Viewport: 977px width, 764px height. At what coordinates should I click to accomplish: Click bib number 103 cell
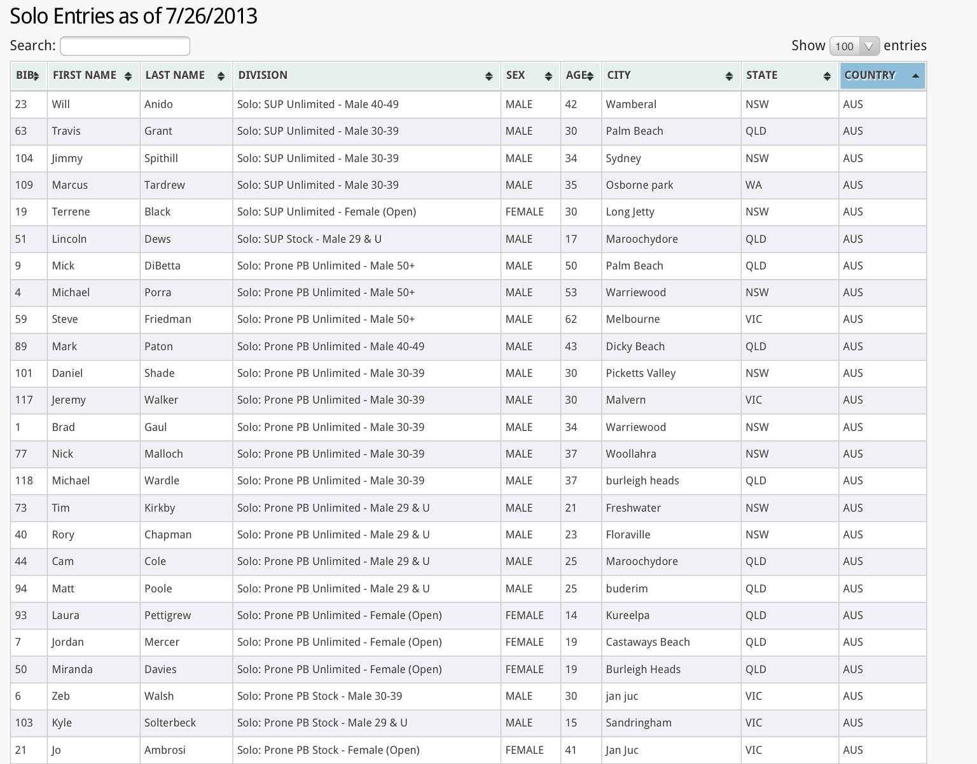click(x=24, y=723)
